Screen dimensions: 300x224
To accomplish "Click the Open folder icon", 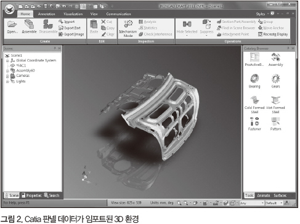I will pyautogui.click(x=12, y=25).
